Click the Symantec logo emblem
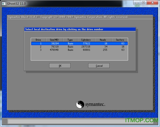 click(x=80, y=104)
